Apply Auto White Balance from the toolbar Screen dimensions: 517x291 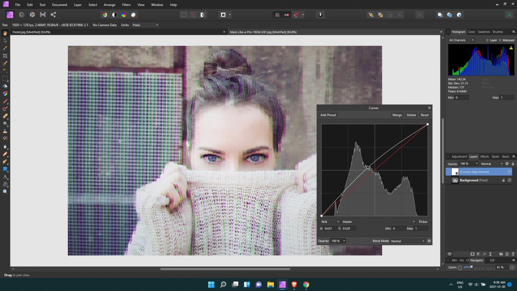[x=133, y=15]
